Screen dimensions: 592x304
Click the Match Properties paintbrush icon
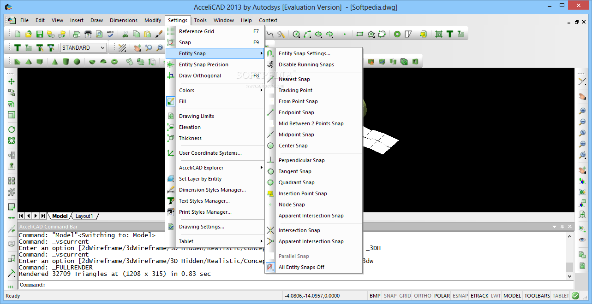pos(158,34)
